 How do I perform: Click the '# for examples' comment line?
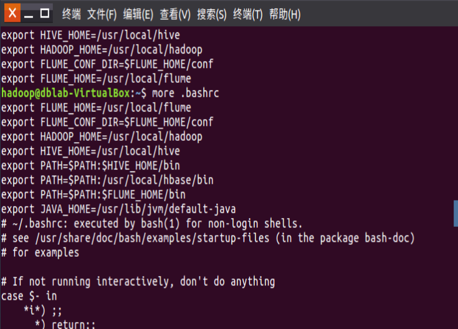tap(41, 253)
